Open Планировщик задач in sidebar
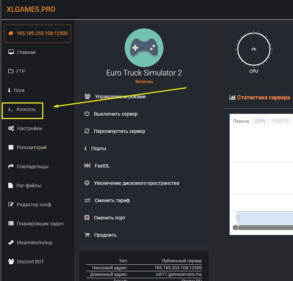 40,224
